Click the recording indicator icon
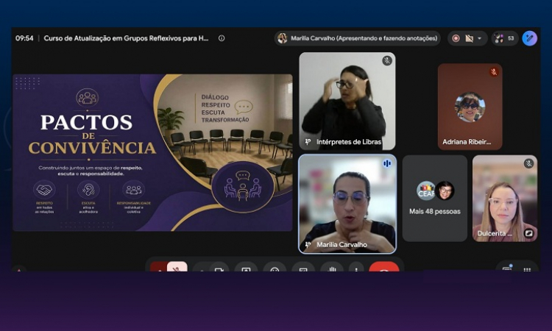 click(456, 38)
